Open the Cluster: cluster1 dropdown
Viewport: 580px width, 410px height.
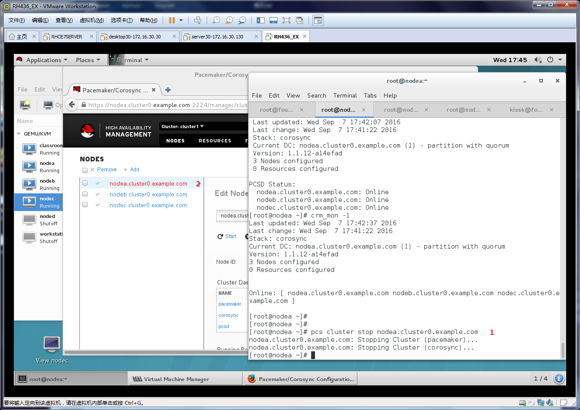[183, 126]
